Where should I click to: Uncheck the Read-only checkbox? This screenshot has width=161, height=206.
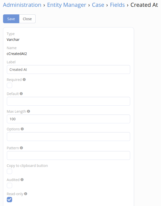(x=9, y=200)
